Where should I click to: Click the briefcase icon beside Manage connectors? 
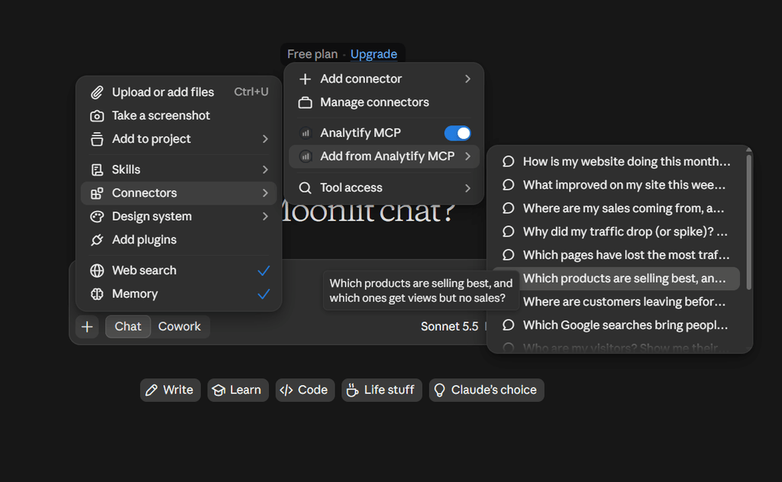point(305,102)
